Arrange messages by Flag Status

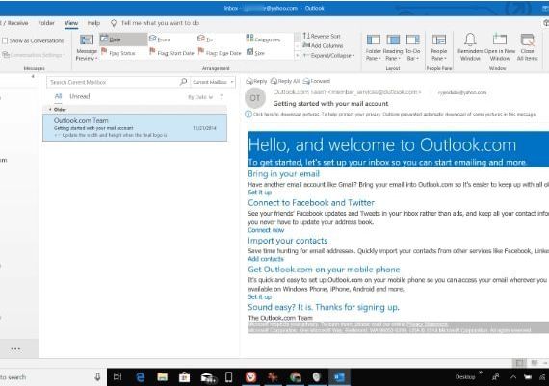point(118,53)
